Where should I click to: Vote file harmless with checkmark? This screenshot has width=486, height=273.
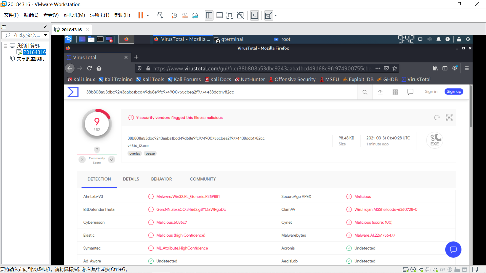112,160
